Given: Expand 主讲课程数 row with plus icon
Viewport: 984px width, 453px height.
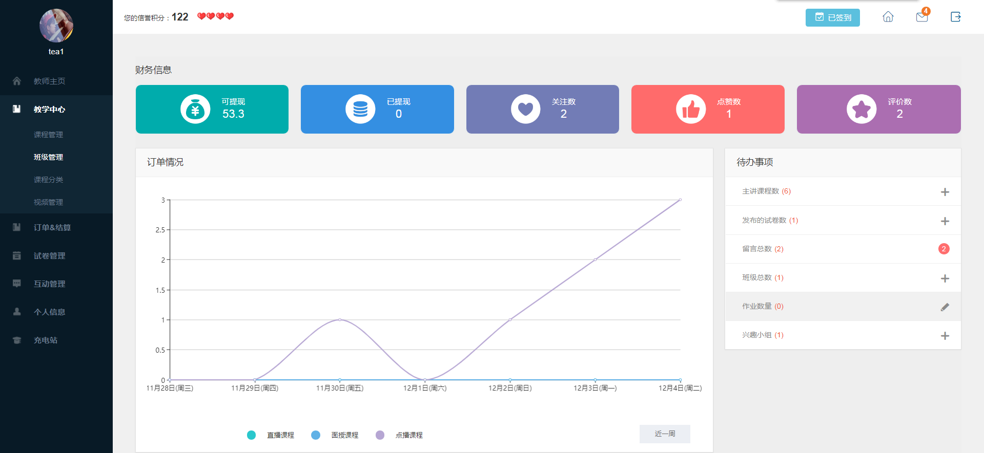Looking at the screenshot, I should (945, 192).
